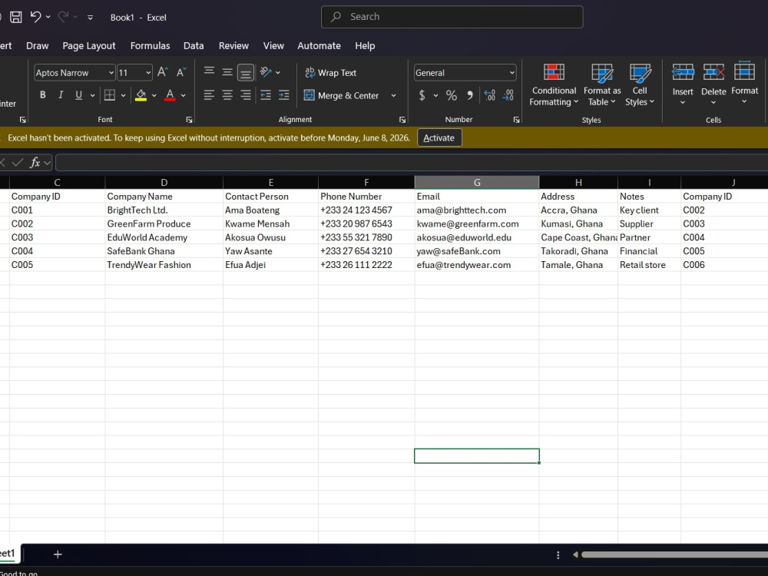This screenshot has height=576, width=768.
Task: Switch to the Formulas tab
Action: coord(150,45)
